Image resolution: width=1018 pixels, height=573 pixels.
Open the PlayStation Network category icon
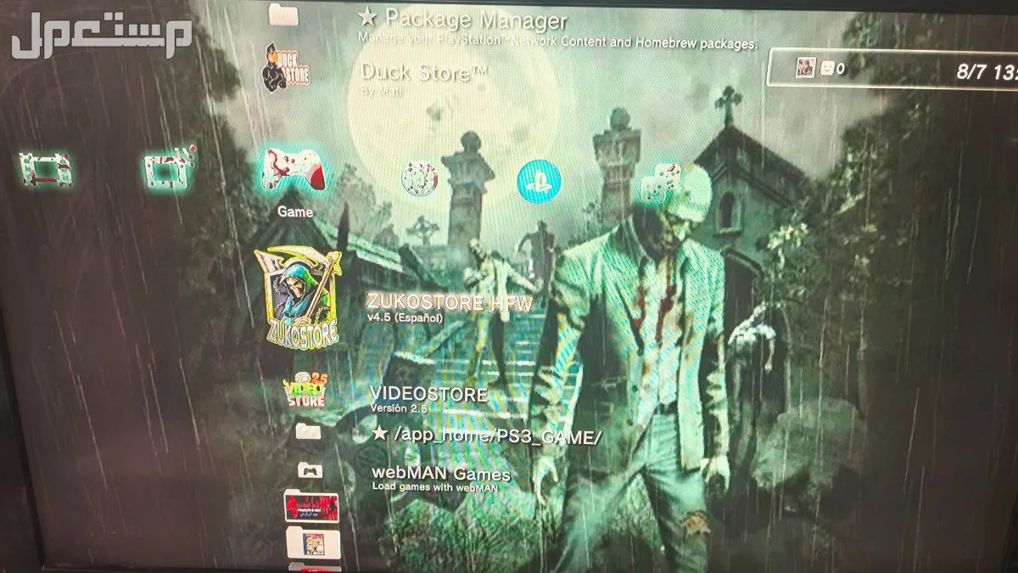pyautogui.click(x=540, y=181)
